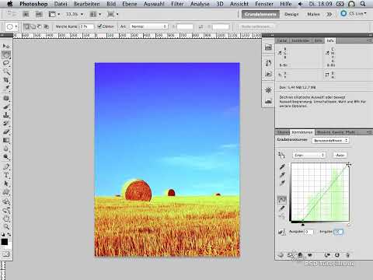Toggle adjustment layer visibility eye icon

coord(310,255)
